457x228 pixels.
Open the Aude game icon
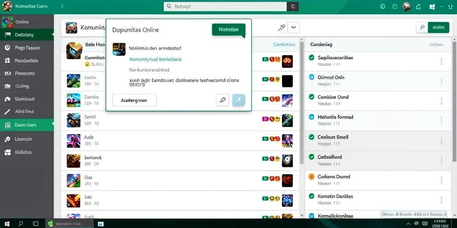74,141
